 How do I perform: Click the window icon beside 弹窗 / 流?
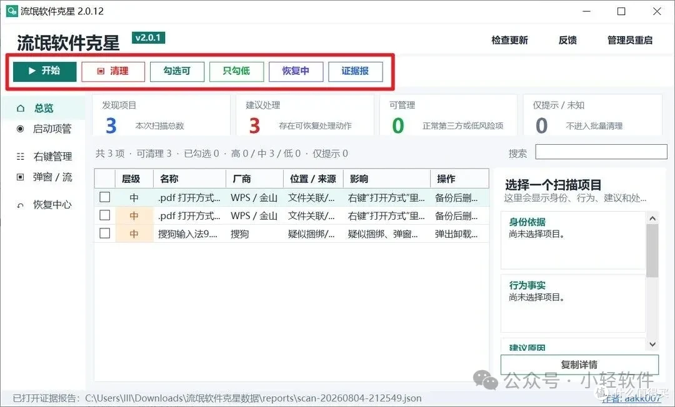coord(20,177)
